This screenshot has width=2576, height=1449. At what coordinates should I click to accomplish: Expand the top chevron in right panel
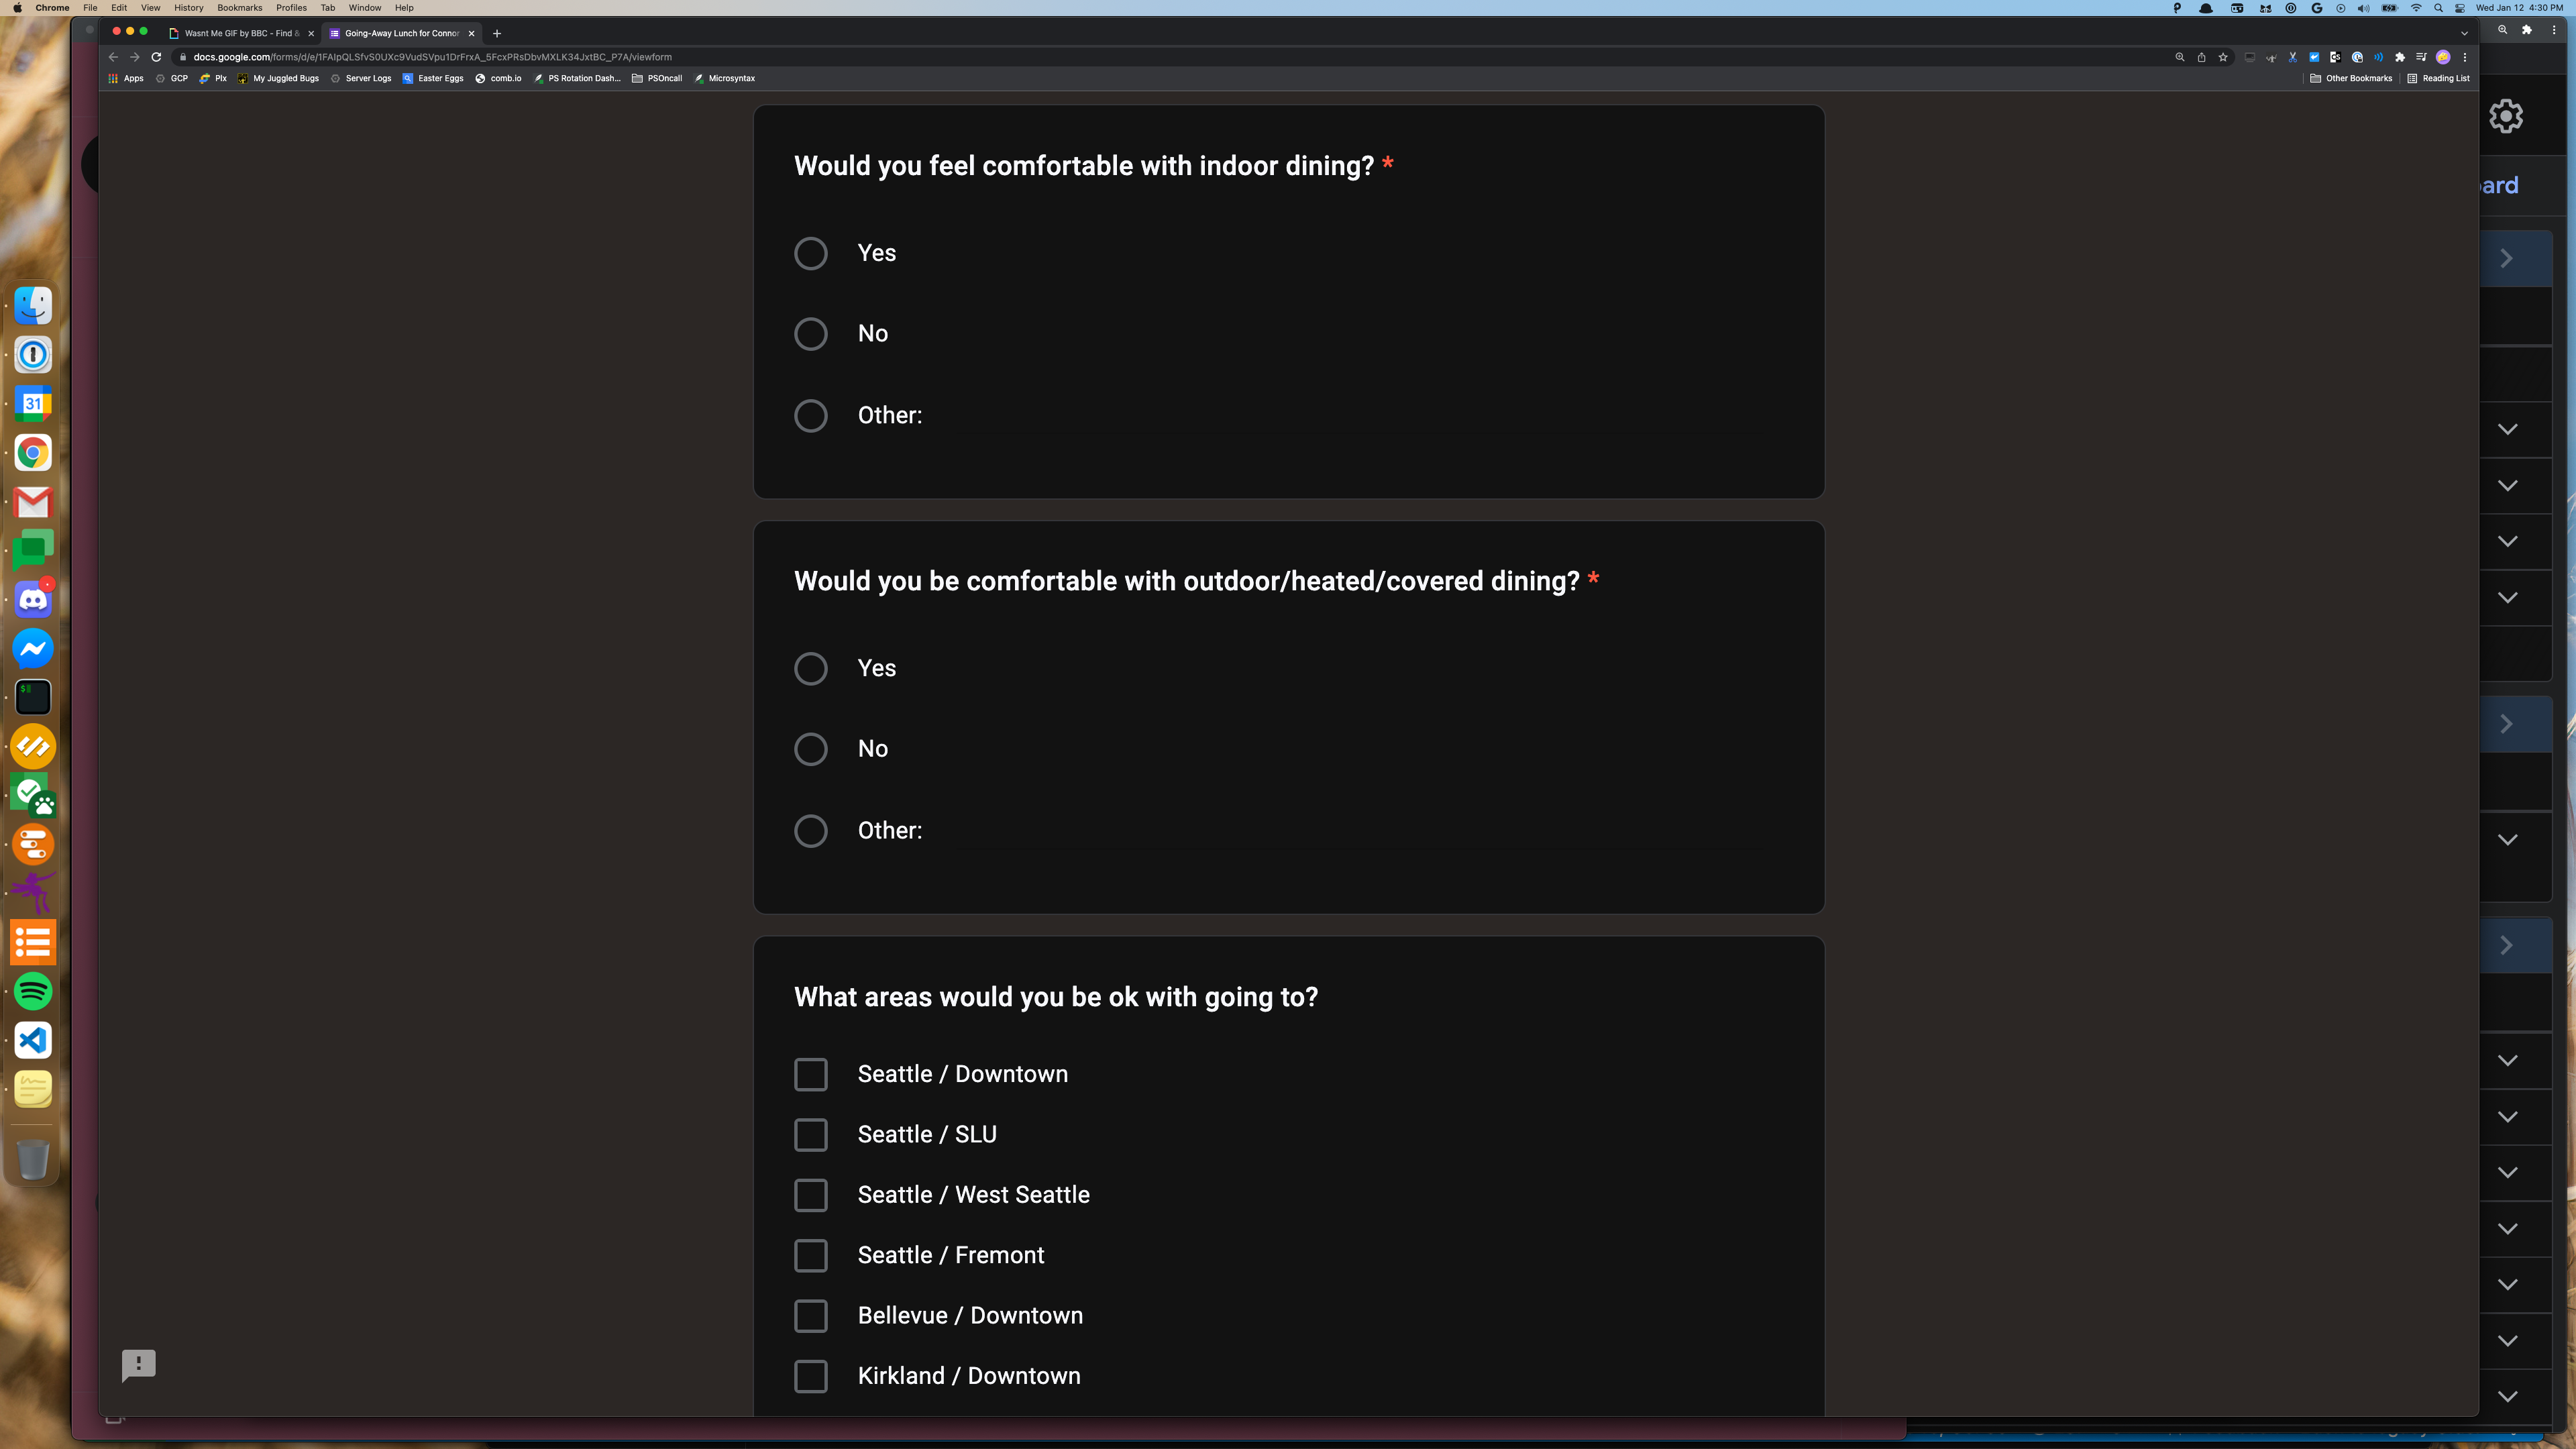(x=2507, y=429)
